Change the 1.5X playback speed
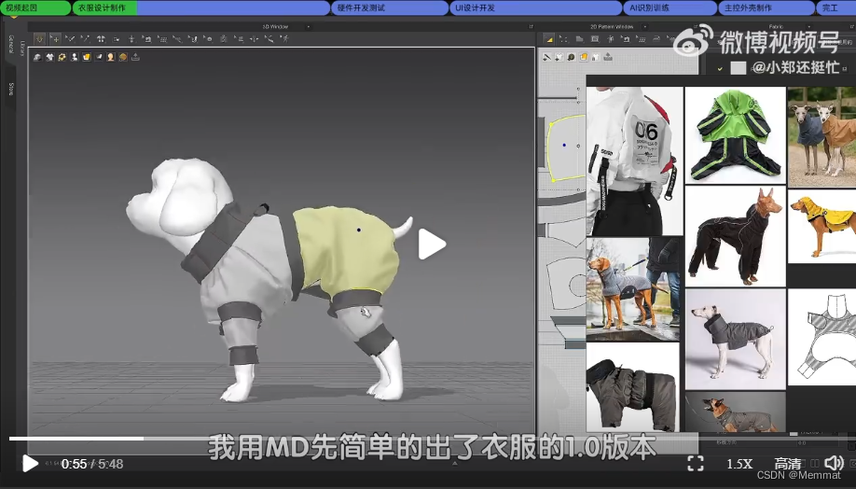Viewport: 856px width, 489px height. click(x=739, y=464)
